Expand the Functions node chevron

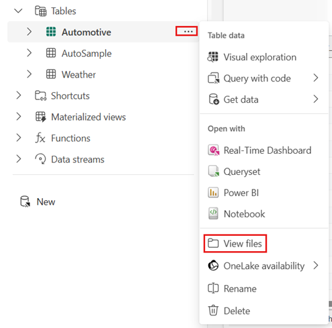pos(19,138)
